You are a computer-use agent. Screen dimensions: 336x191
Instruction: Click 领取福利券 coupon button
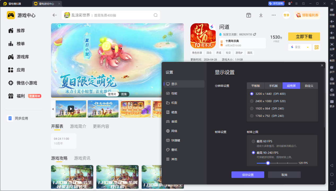click(x=307, y=15)
